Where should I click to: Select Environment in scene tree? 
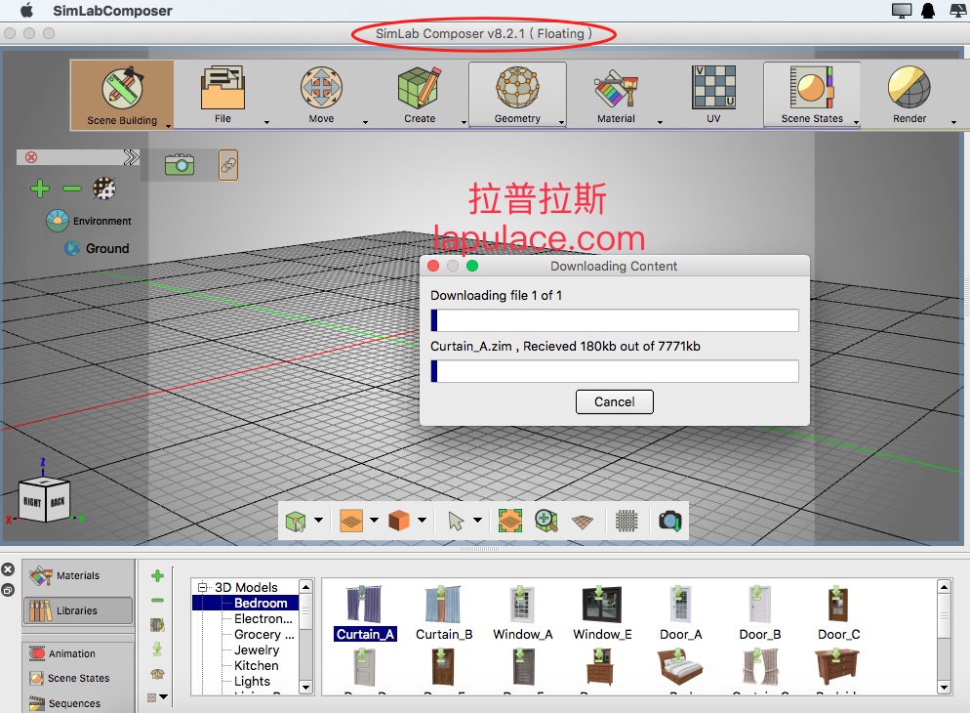coord(89,221)
